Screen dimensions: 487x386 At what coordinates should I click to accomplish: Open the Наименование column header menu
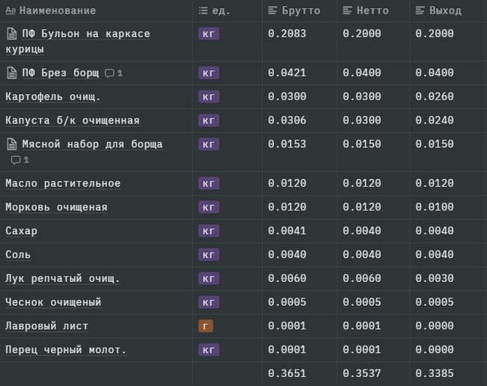57,10
